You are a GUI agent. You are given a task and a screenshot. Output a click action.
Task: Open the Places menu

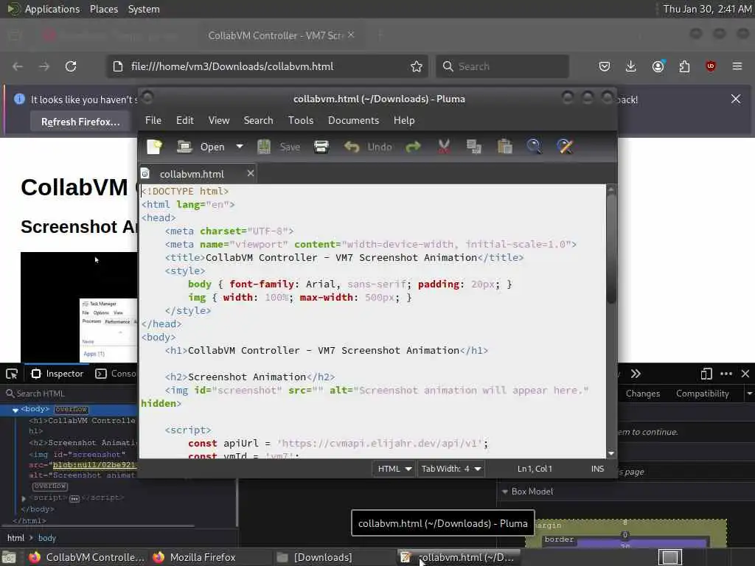pyautogui.click(x=104, y=9)
